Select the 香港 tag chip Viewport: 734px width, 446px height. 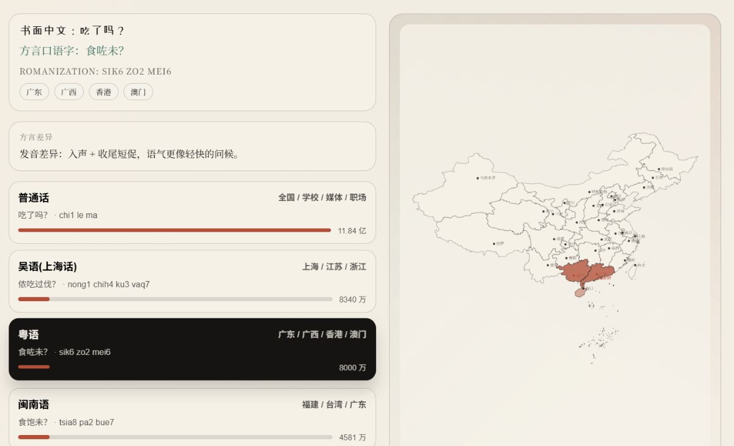(103, 92)
